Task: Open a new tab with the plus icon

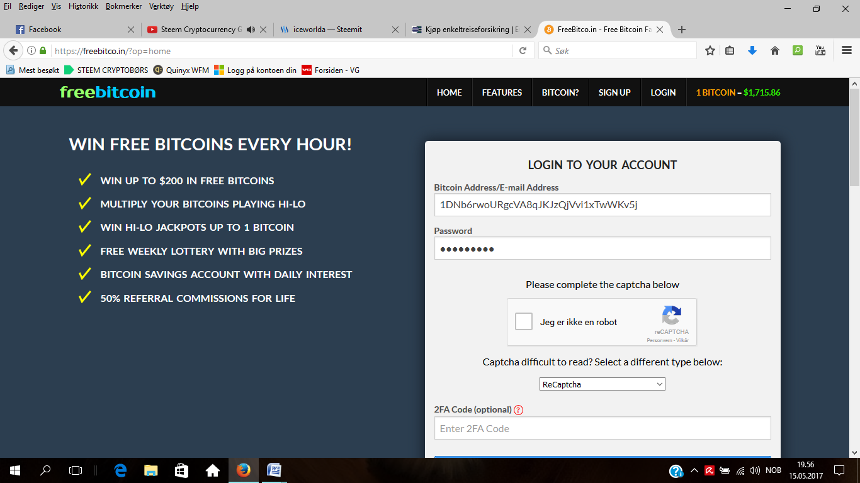Action: (x=681, y=30)
